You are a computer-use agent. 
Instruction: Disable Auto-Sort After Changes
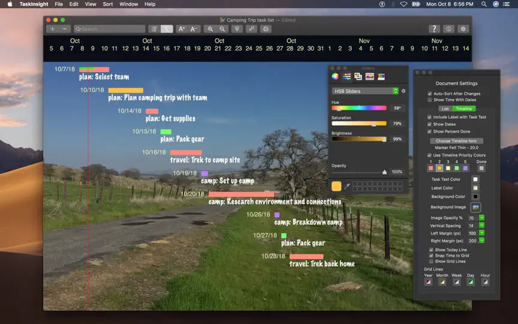430,94
